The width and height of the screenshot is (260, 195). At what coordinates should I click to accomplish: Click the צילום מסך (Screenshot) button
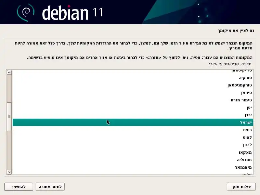[x=241, y=187]
